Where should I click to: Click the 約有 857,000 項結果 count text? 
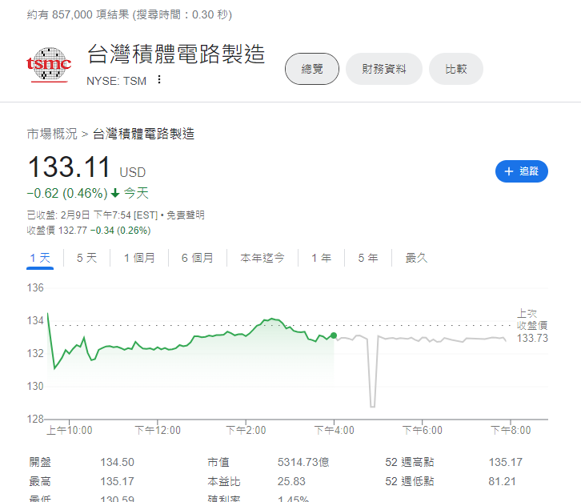[78, 15]
